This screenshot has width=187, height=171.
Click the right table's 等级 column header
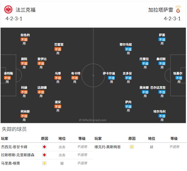(174, 138)
